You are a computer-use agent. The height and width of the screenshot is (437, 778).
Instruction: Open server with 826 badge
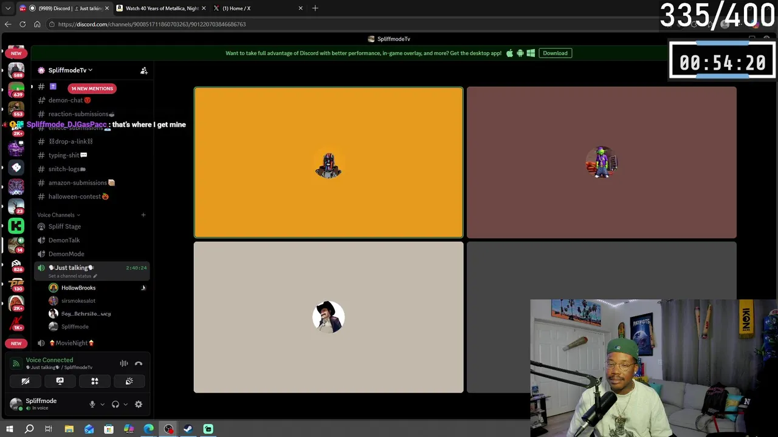pyautogui.click(x=16, y=265)
